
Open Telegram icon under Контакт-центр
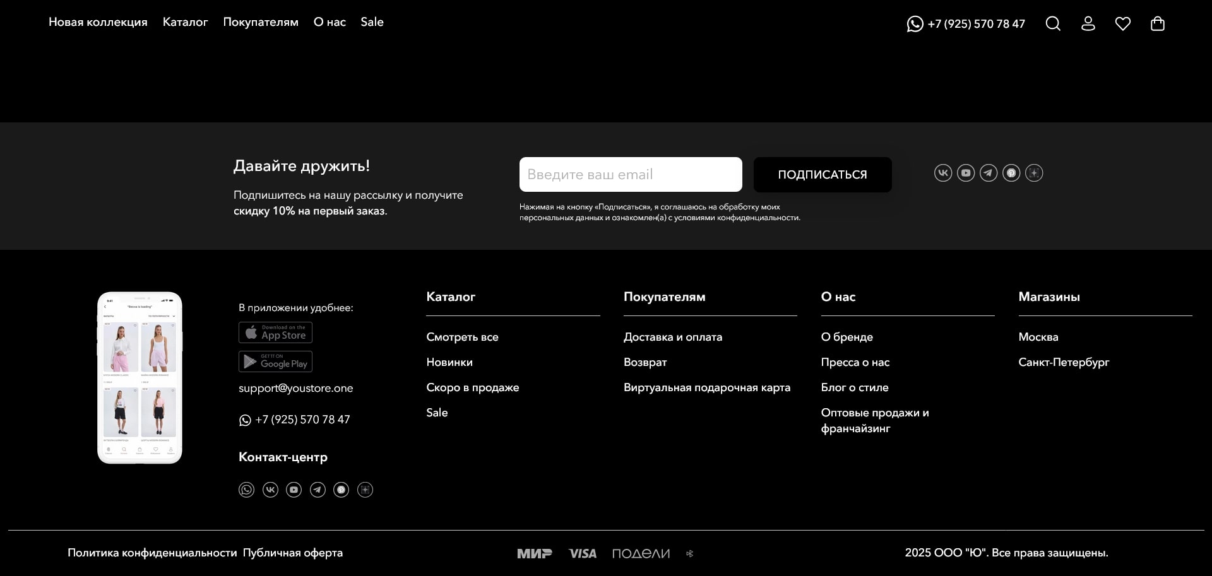pyautogui.click(x=318, y=490)
